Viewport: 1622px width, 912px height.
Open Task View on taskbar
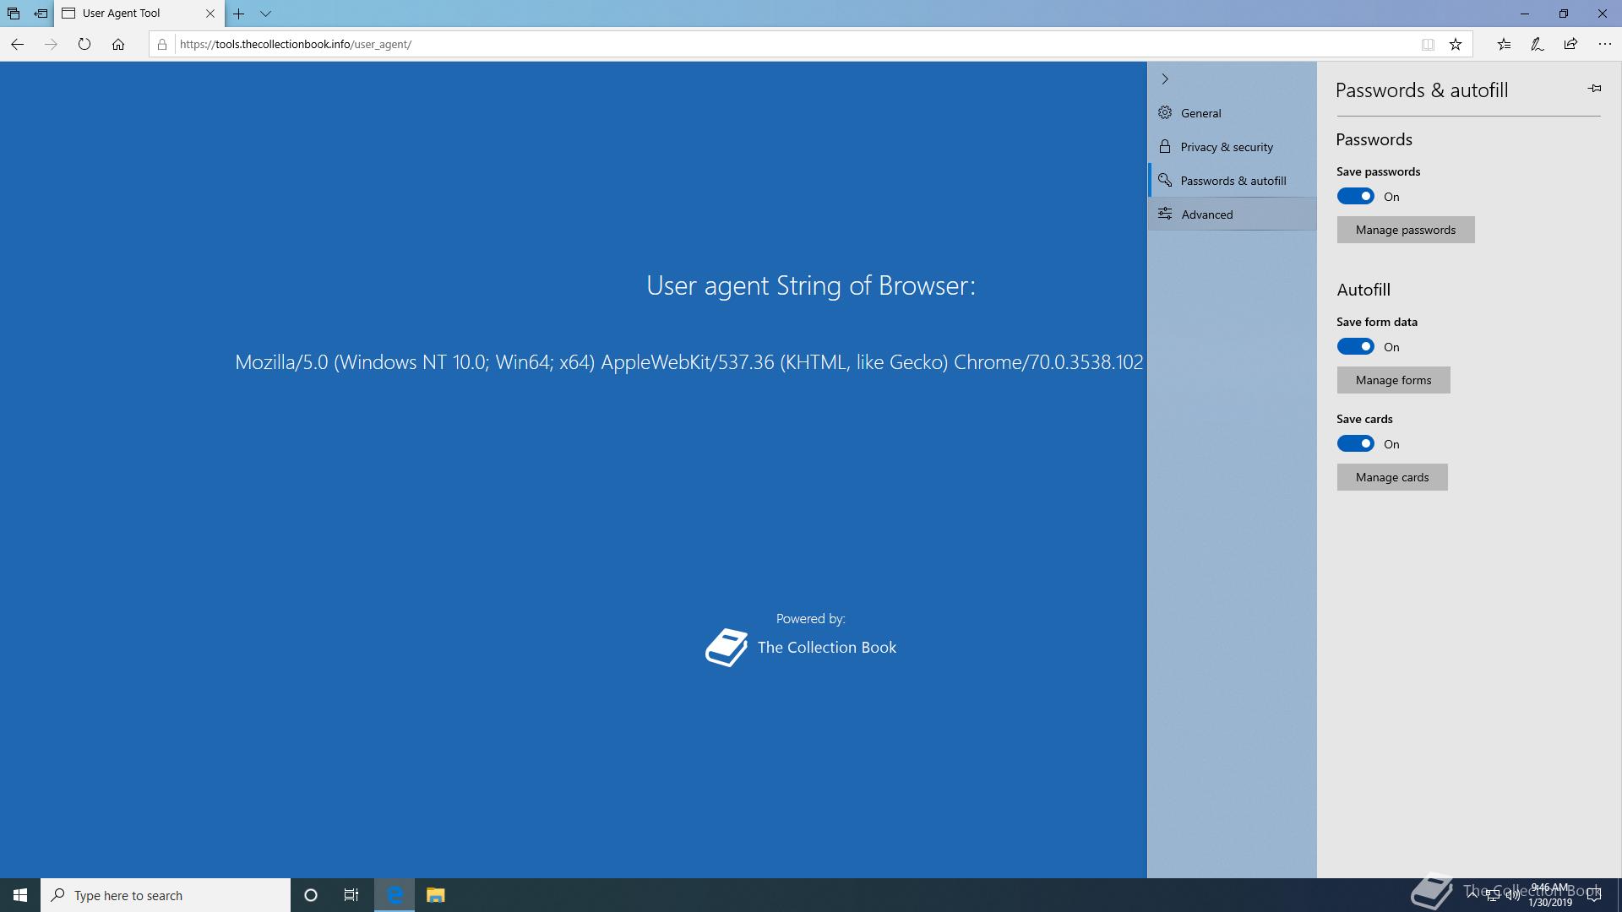(x=351, y=895)
